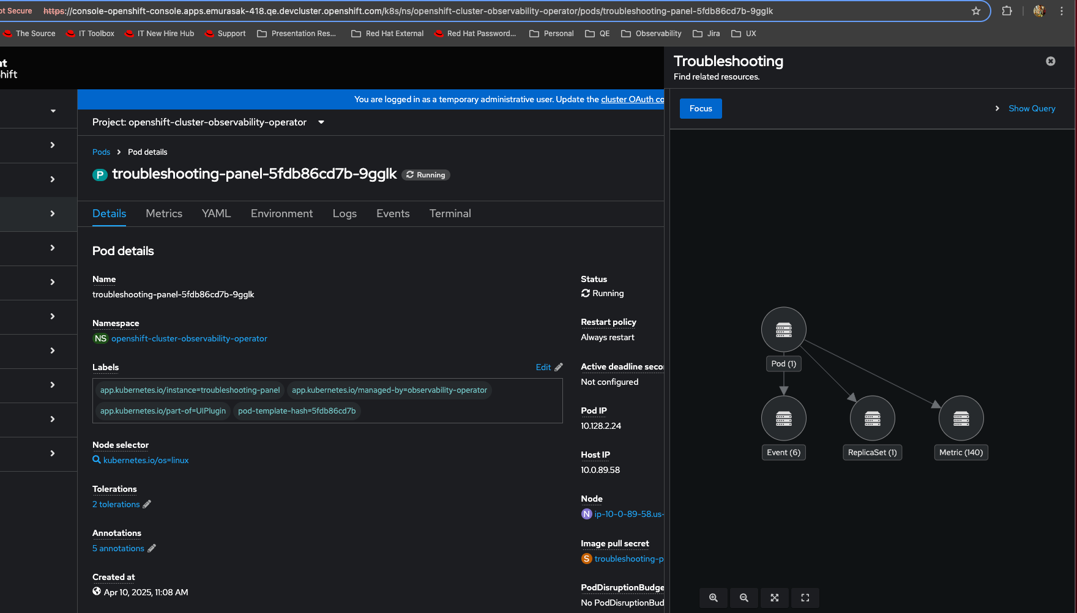Open the Red Hat External bookmark folder
The height and width of the screenshot is (613, 1077).
(387, 34)
